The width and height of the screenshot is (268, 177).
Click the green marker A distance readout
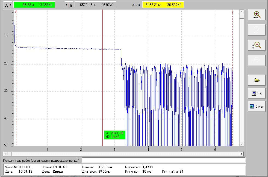point(34,5)
